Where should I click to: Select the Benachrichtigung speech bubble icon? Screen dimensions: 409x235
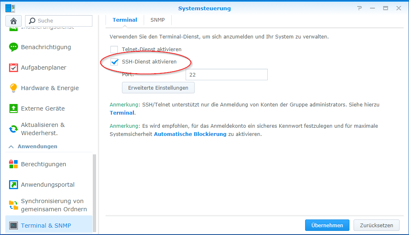14,47
